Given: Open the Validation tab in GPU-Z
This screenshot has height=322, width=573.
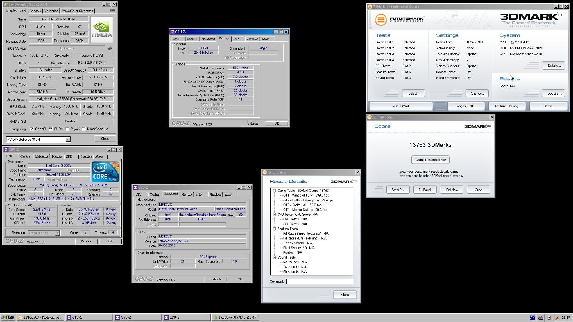Looking at the screenshot, I should click(x=51, y=11).
